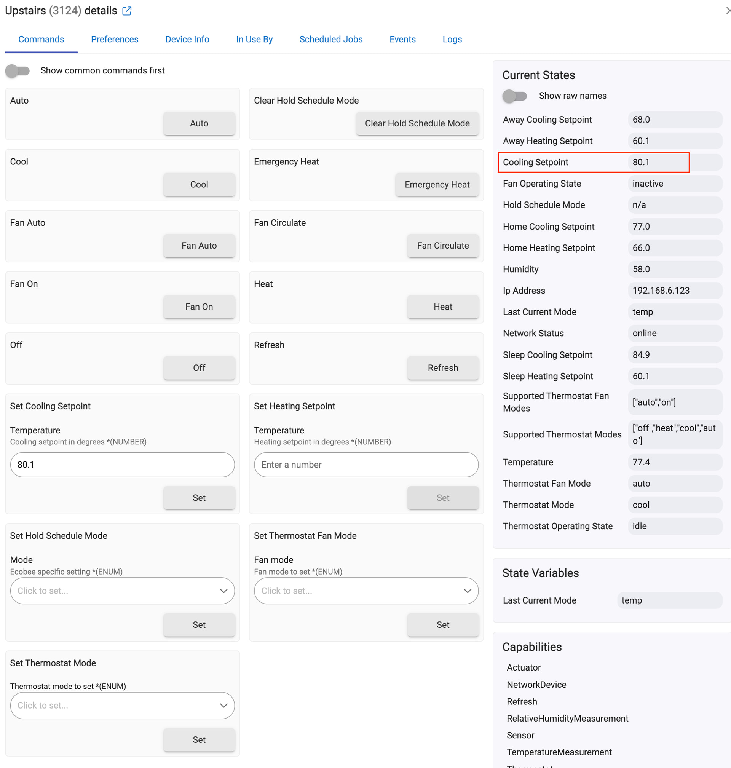Open the Fan mode dropdown
The height and width of the screenshot is (768, 731).
pos(366,591)
